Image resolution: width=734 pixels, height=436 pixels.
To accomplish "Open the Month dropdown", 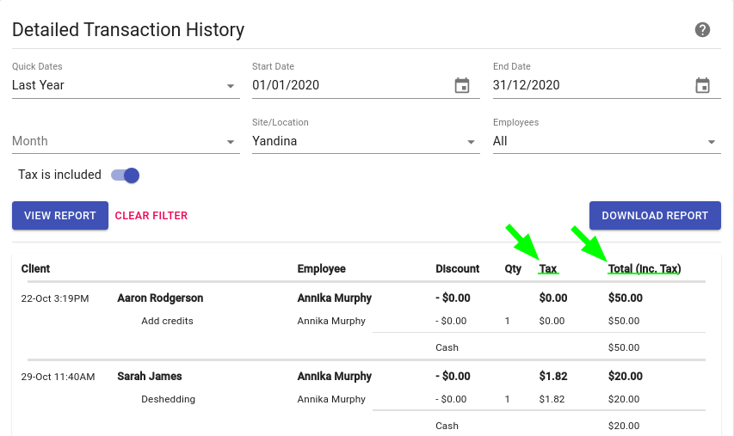I will (x=126, y=141).
